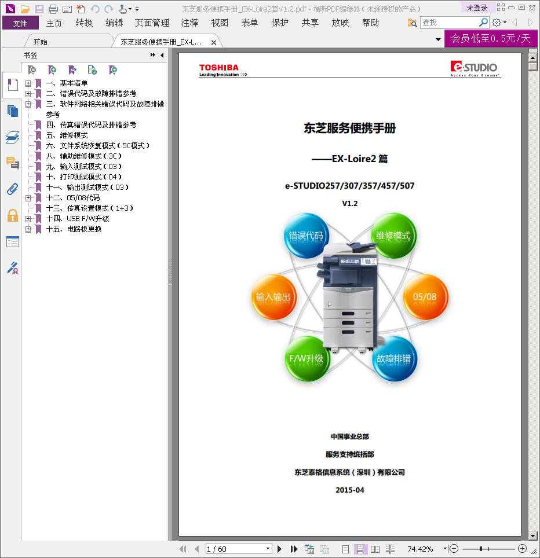
Task: Open the Comments sidebar icon
Action: point(13,163)
